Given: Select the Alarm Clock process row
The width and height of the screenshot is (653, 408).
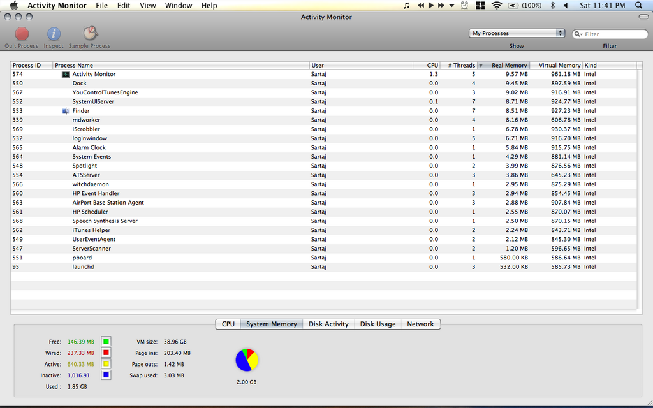Looking at the screenshot, I should click(x=323, y=147).
